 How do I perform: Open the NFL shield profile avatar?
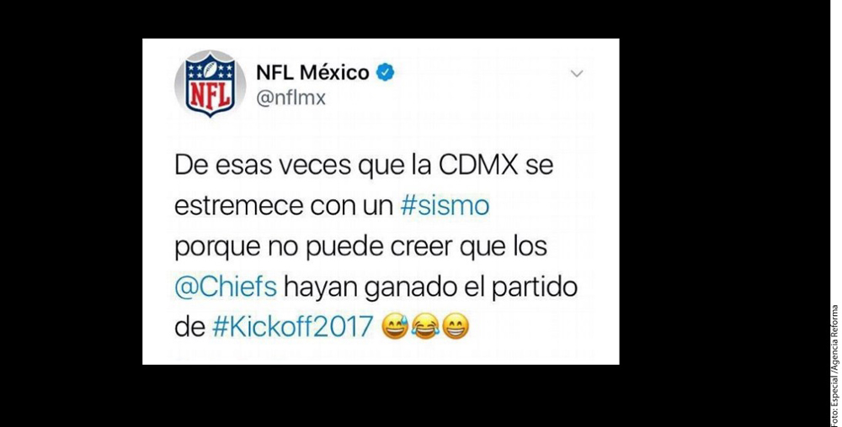210,83
